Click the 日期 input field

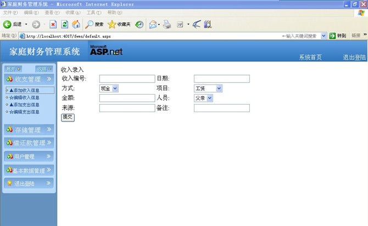222,79
